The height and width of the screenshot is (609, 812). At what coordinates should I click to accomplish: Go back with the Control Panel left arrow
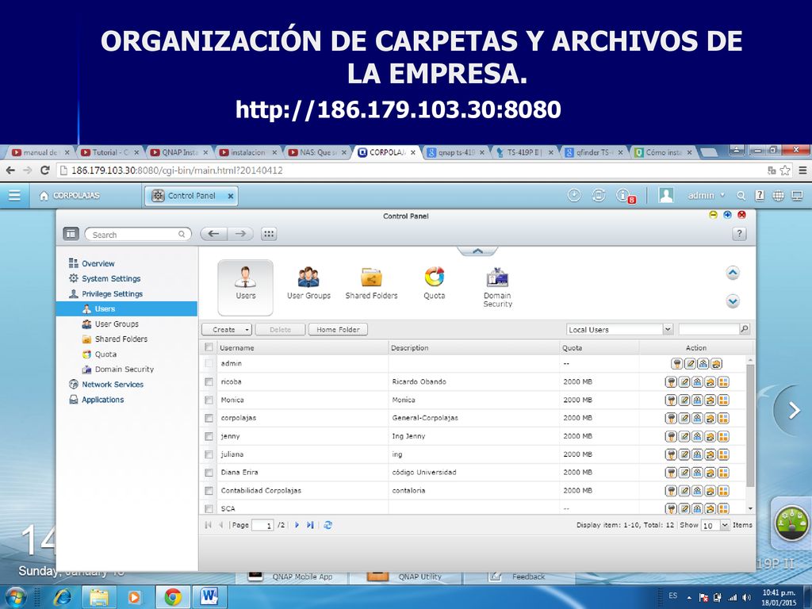[213, 234]
